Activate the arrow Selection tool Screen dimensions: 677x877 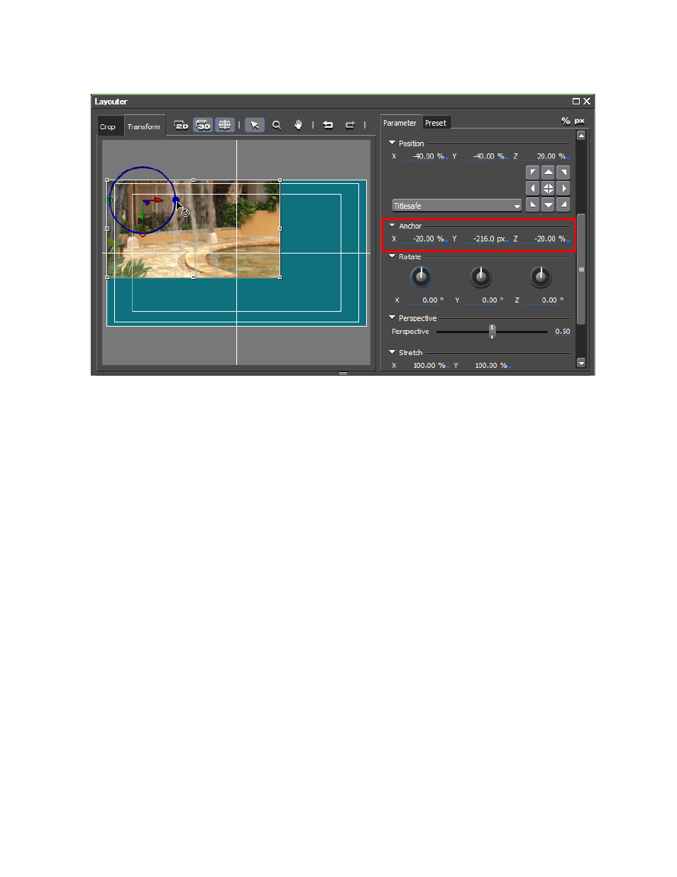255,125
